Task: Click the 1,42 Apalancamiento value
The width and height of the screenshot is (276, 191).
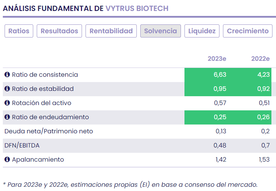Action: click(221, 160)
